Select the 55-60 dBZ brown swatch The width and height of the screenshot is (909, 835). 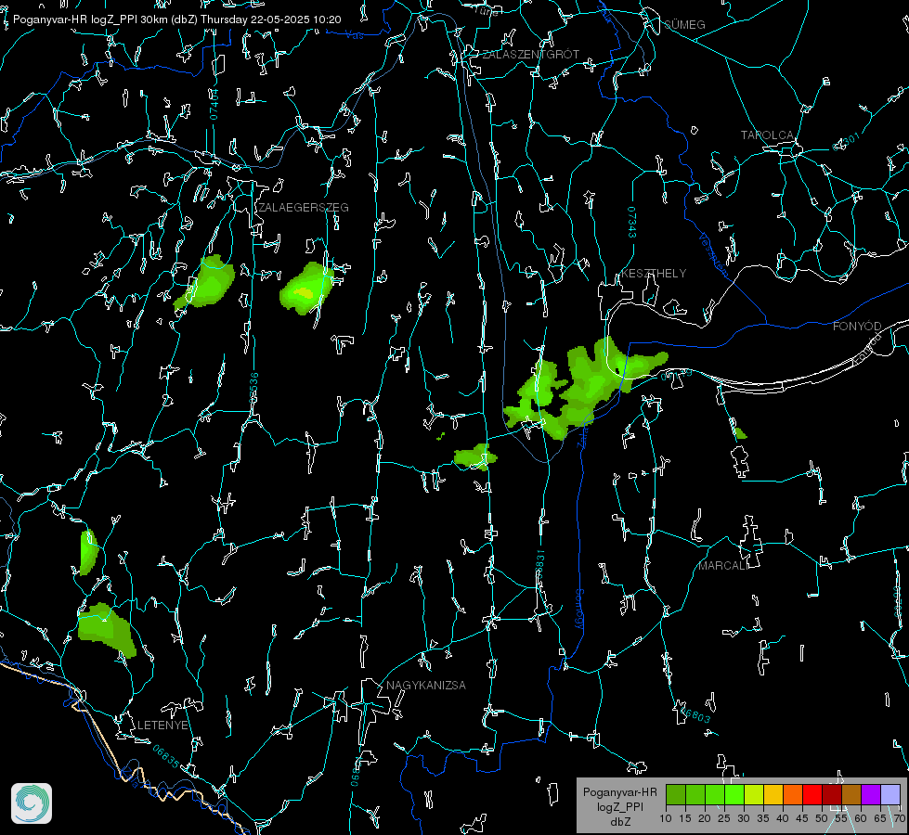click(x=851, y=794)
